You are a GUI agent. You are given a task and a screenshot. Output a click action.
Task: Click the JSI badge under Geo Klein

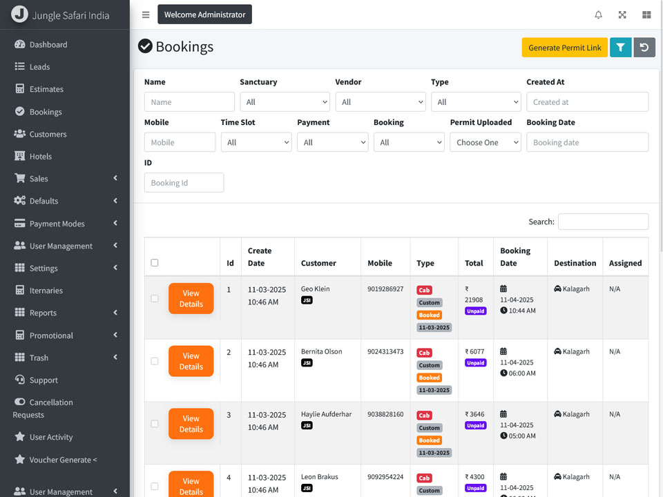coord(307,300)
